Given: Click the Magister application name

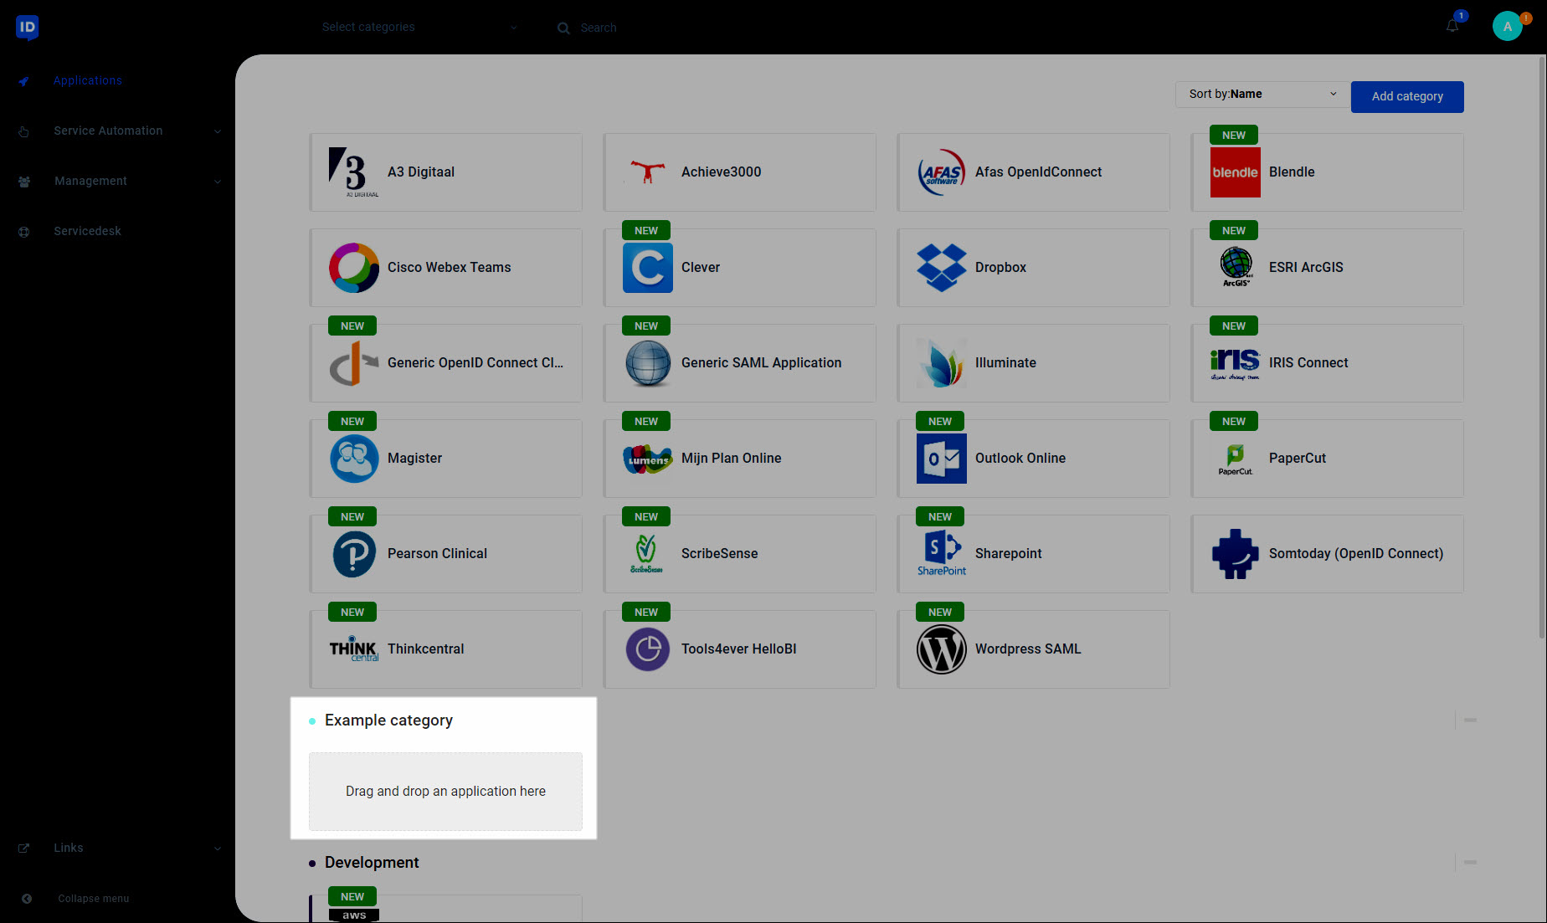Looking at the screenshot, I should pos(414,459).
